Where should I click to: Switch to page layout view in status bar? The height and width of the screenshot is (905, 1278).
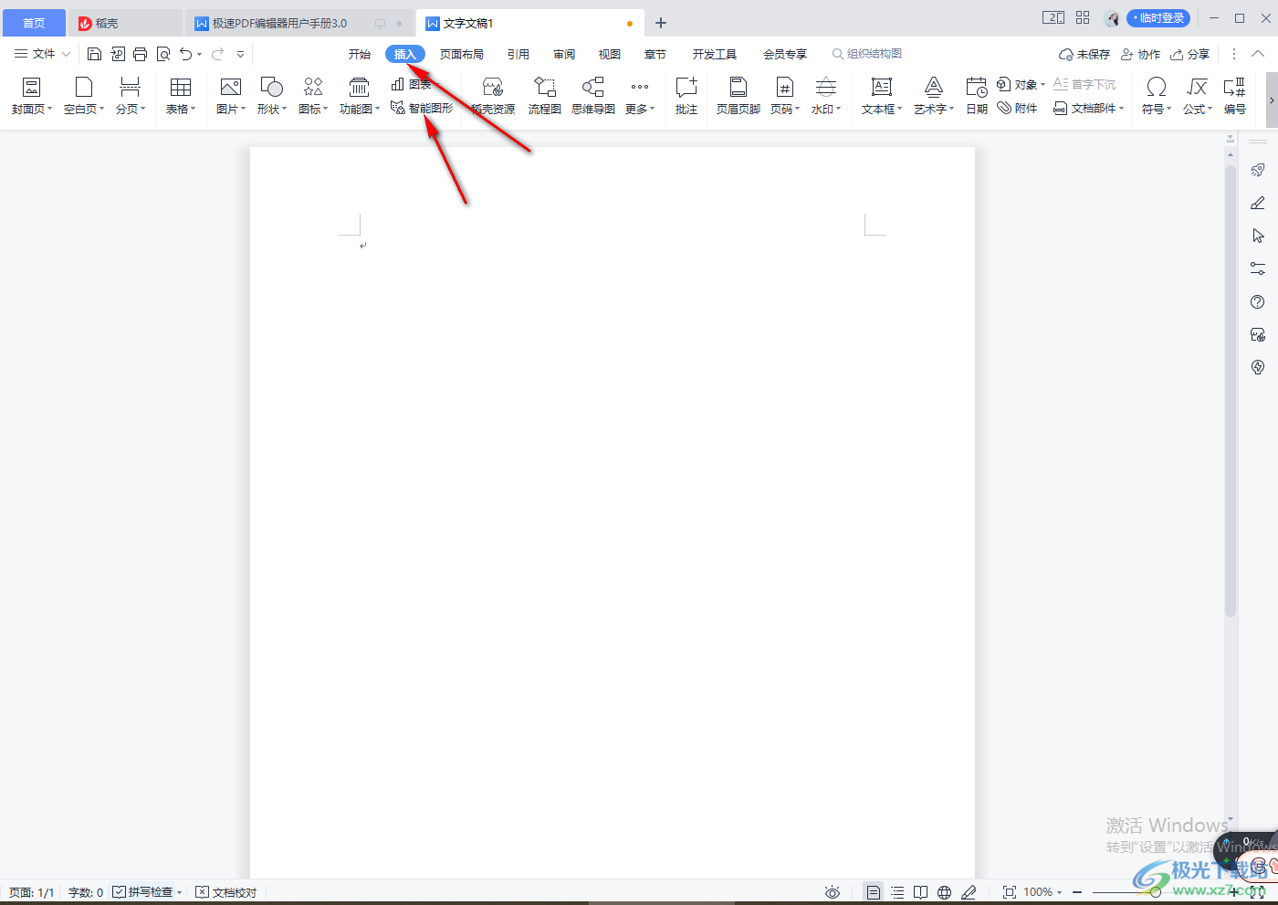[874, 892]
